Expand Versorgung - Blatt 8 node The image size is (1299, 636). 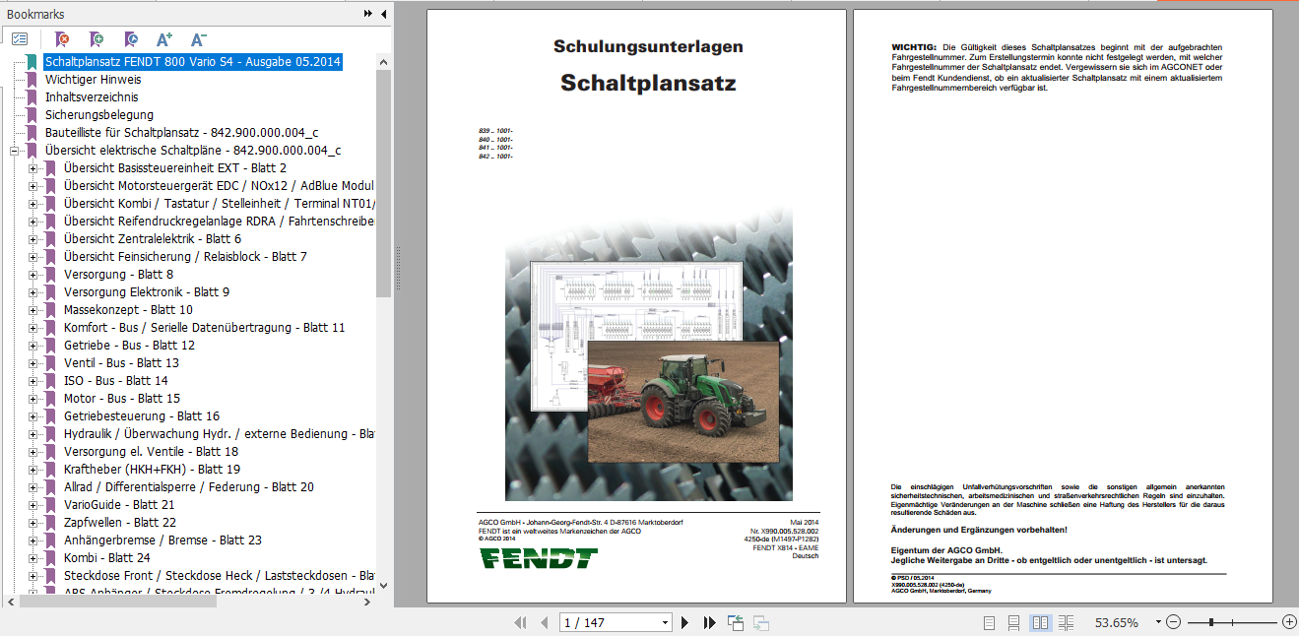click(x=32, y=275)
